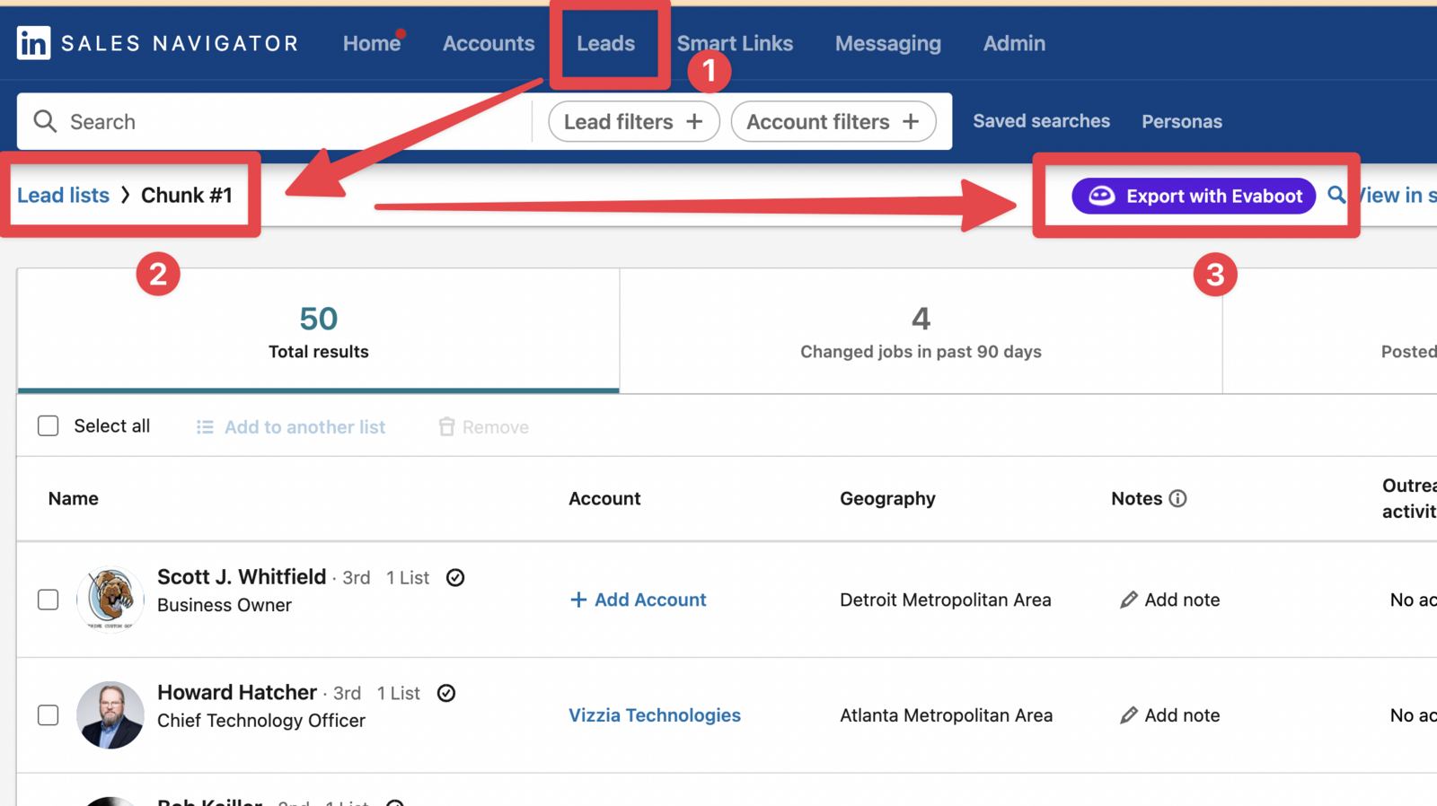This screenshot has height=806, width=1437.
Task: Click the Evaboot robot icon
Action: pyautogui.click(x=1102, y=196)
